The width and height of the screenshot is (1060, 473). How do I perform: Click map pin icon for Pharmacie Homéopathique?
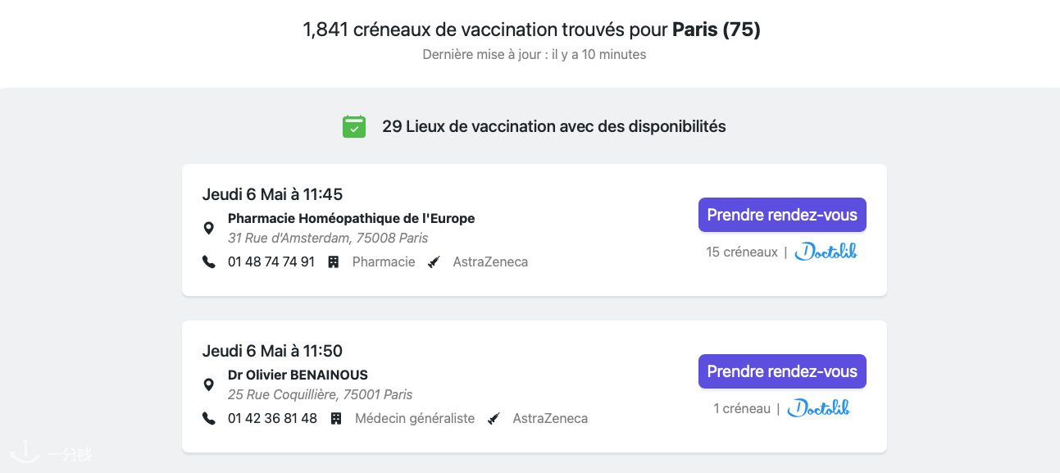[x=209, y=229]
